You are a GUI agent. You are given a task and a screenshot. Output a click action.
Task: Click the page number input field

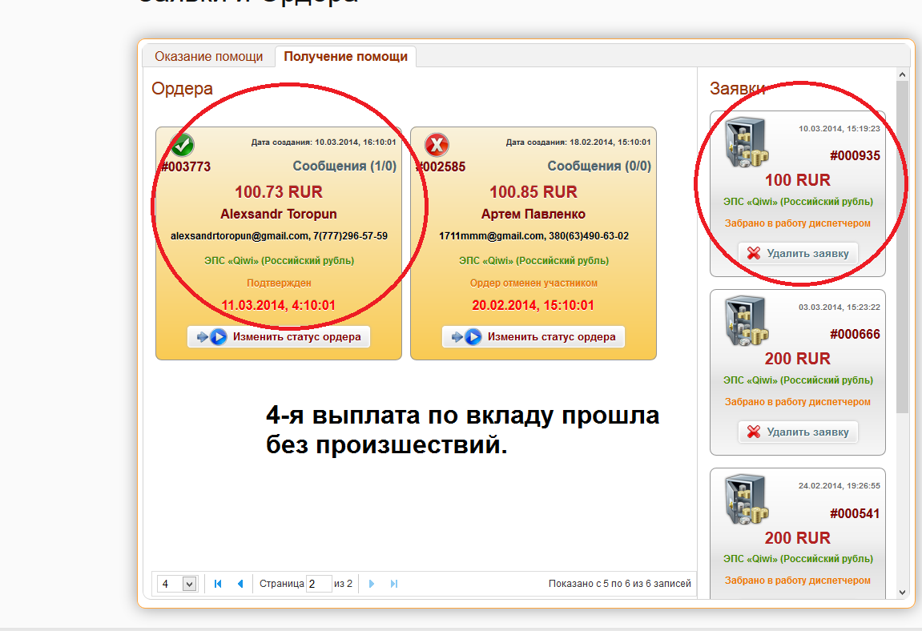(x=319, y=584)
